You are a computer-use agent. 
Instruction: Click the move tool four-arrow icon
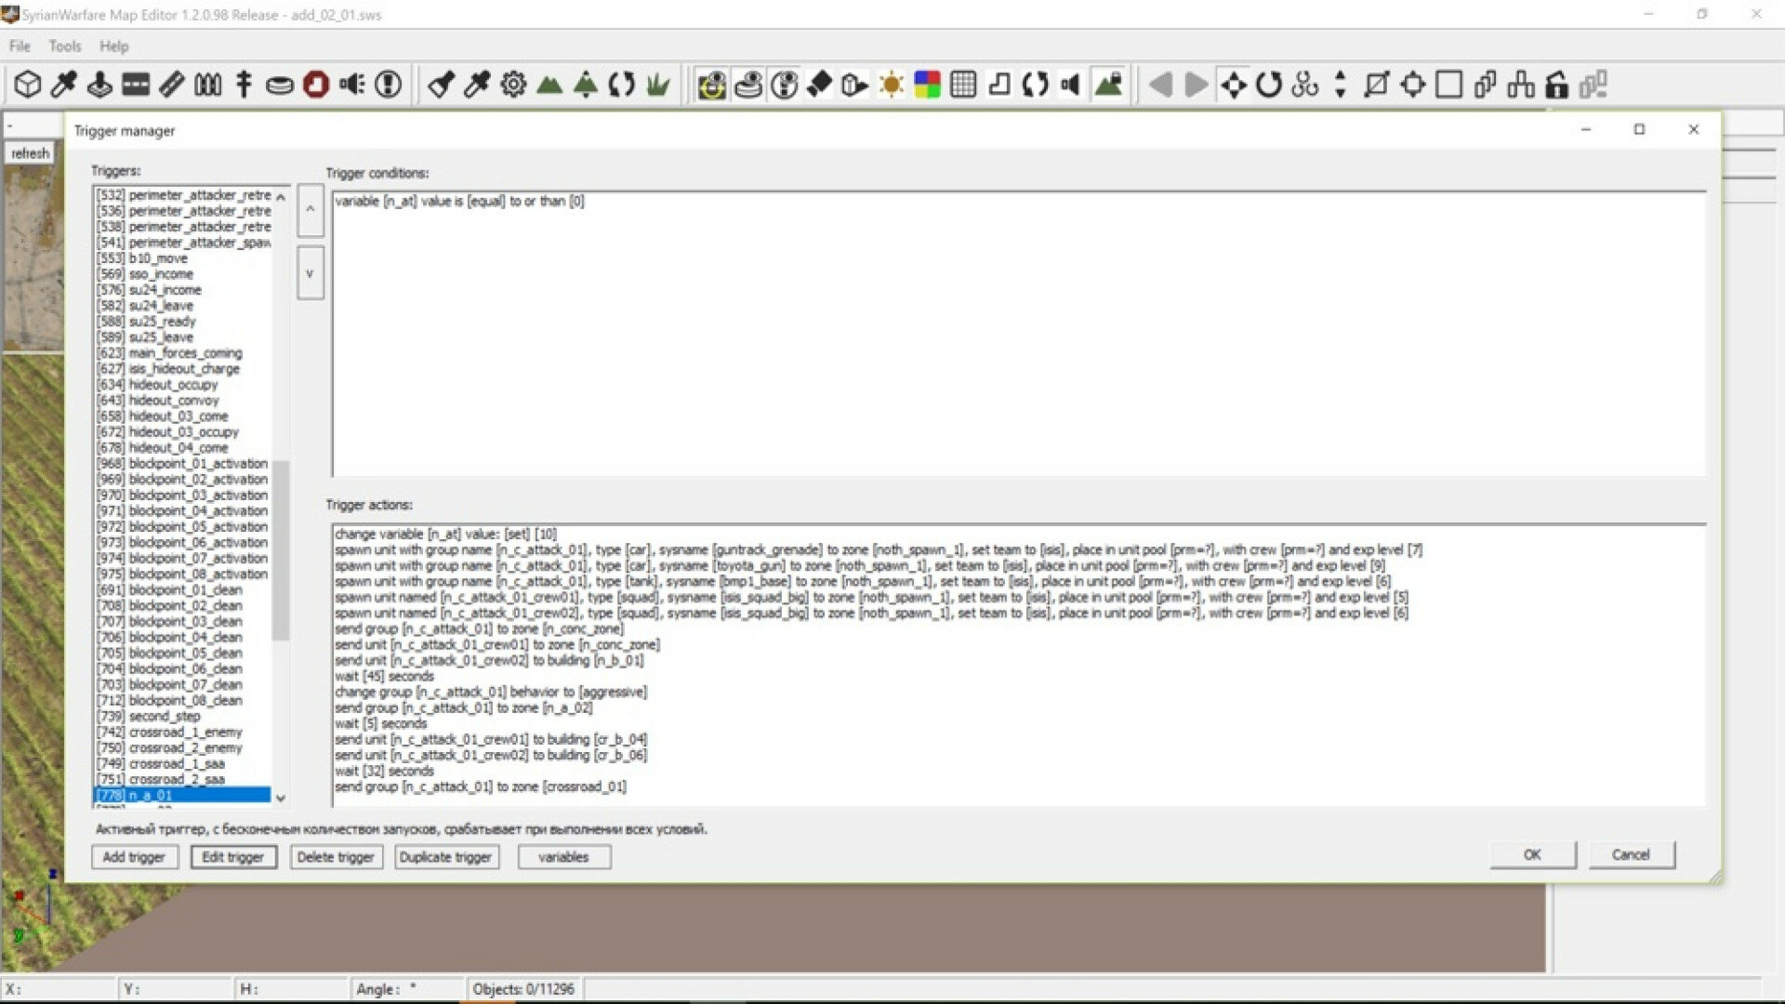coord(1233,85)
